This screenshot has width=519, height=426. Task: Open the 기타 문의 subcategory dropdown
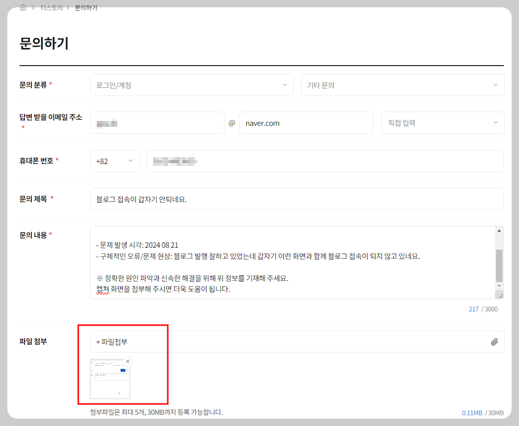point(403,84)
